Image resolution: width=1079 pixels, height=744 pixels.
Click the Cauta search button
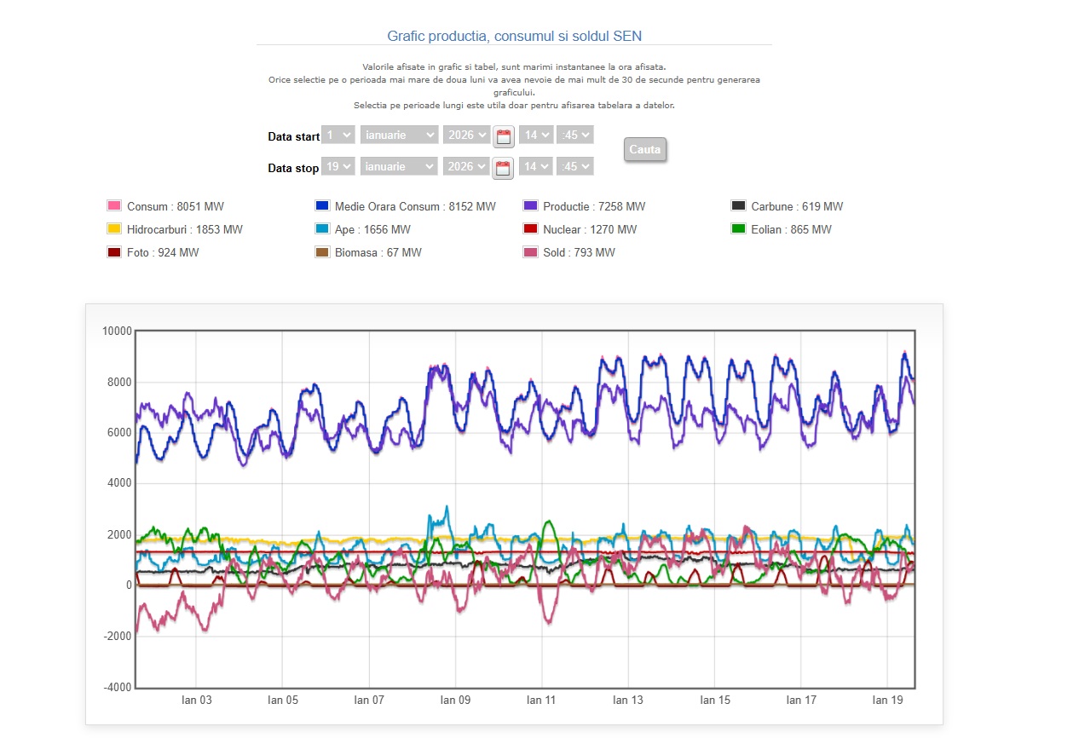click(645, 149)
